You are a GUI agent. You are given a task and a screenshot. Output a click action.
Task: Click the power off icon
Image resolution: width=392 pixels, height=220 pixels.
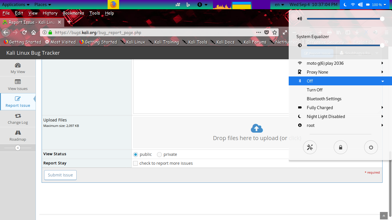[371, 147]
